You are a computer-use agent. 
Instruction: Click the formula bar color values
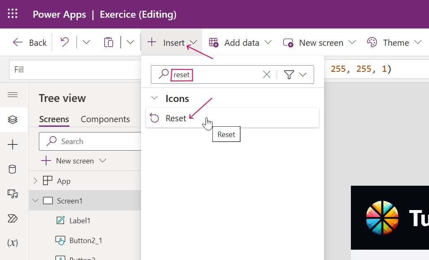click(361, 69)
